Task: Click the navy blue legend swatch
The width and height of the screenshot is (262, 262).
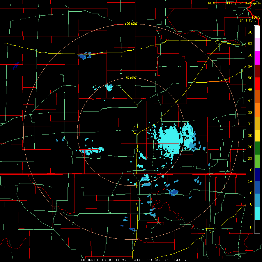Action: (257, 174)
